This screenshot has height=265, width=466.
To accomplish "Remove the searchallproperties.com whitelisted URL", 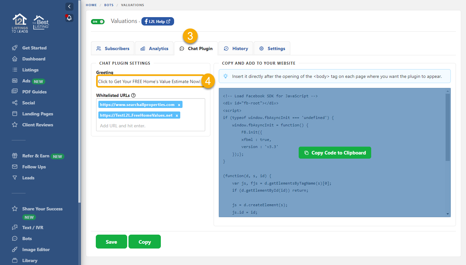I will (179, 105).
